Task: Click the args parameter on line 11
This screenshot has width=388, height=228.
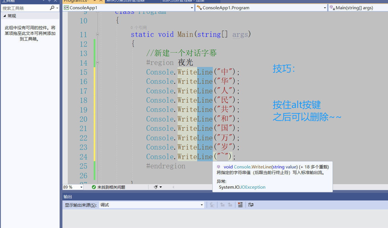Action: click(240, 34)
